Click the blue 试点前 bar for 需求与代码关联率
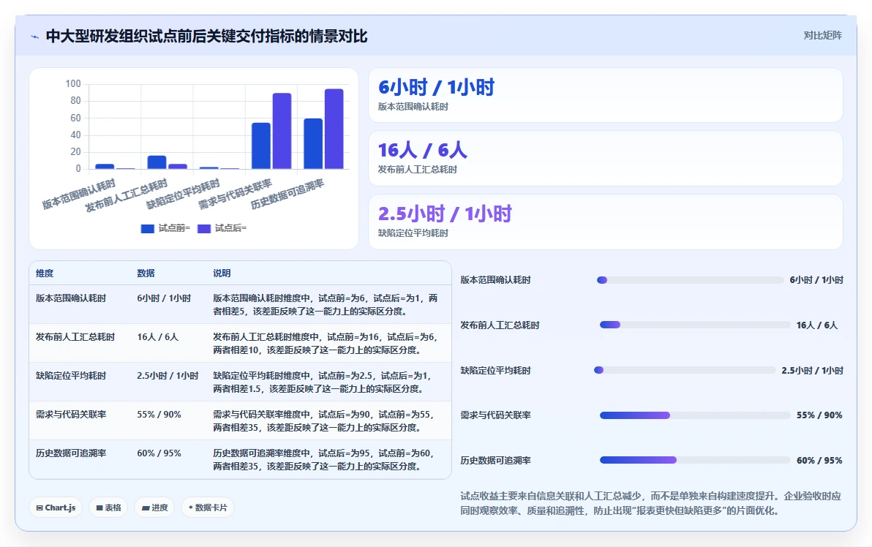 click(261, 146)
